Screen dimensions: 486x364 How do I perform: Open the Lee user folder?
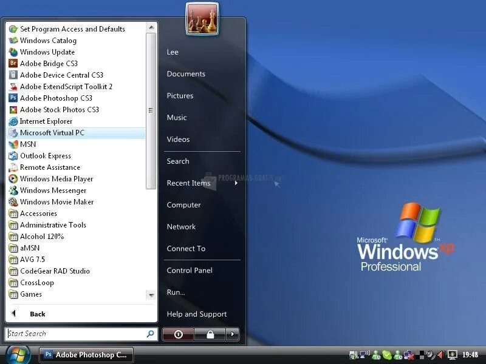(x=173, y=52)
